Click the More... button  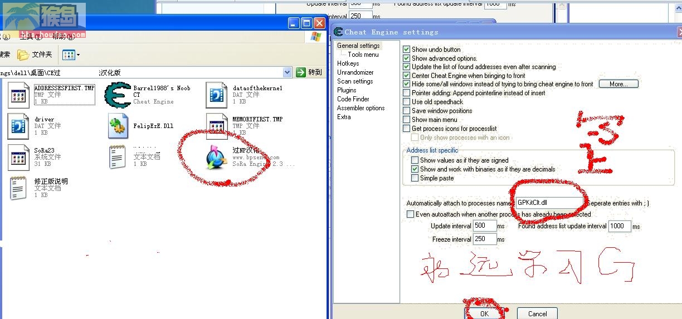(618, 84)
